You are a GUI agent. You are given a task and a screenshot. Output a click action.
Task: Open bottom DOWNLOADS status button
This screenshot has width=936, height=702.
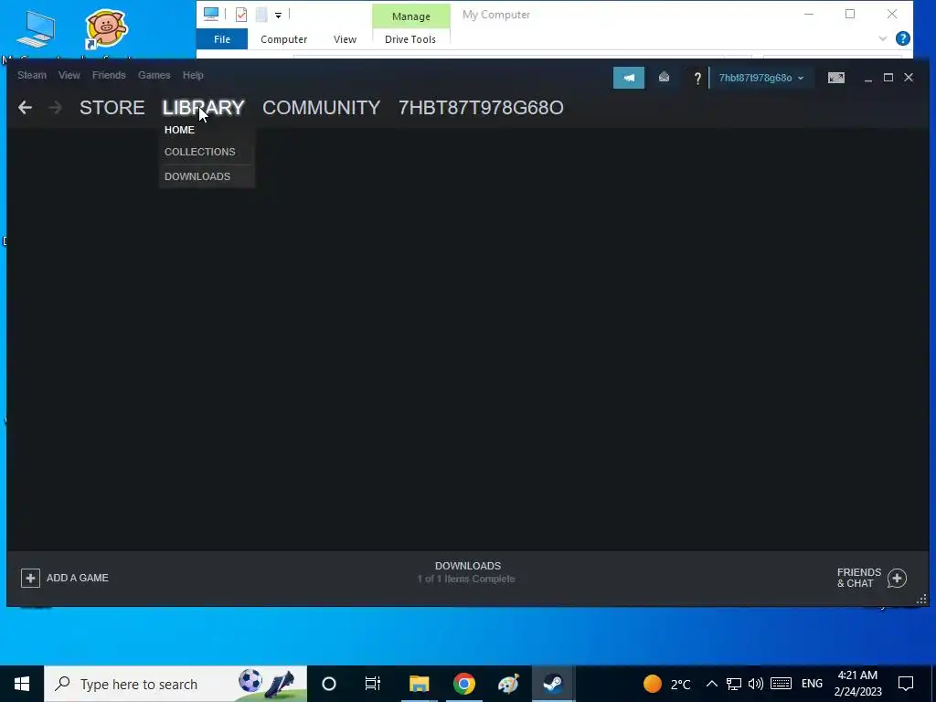click(467, 572)
